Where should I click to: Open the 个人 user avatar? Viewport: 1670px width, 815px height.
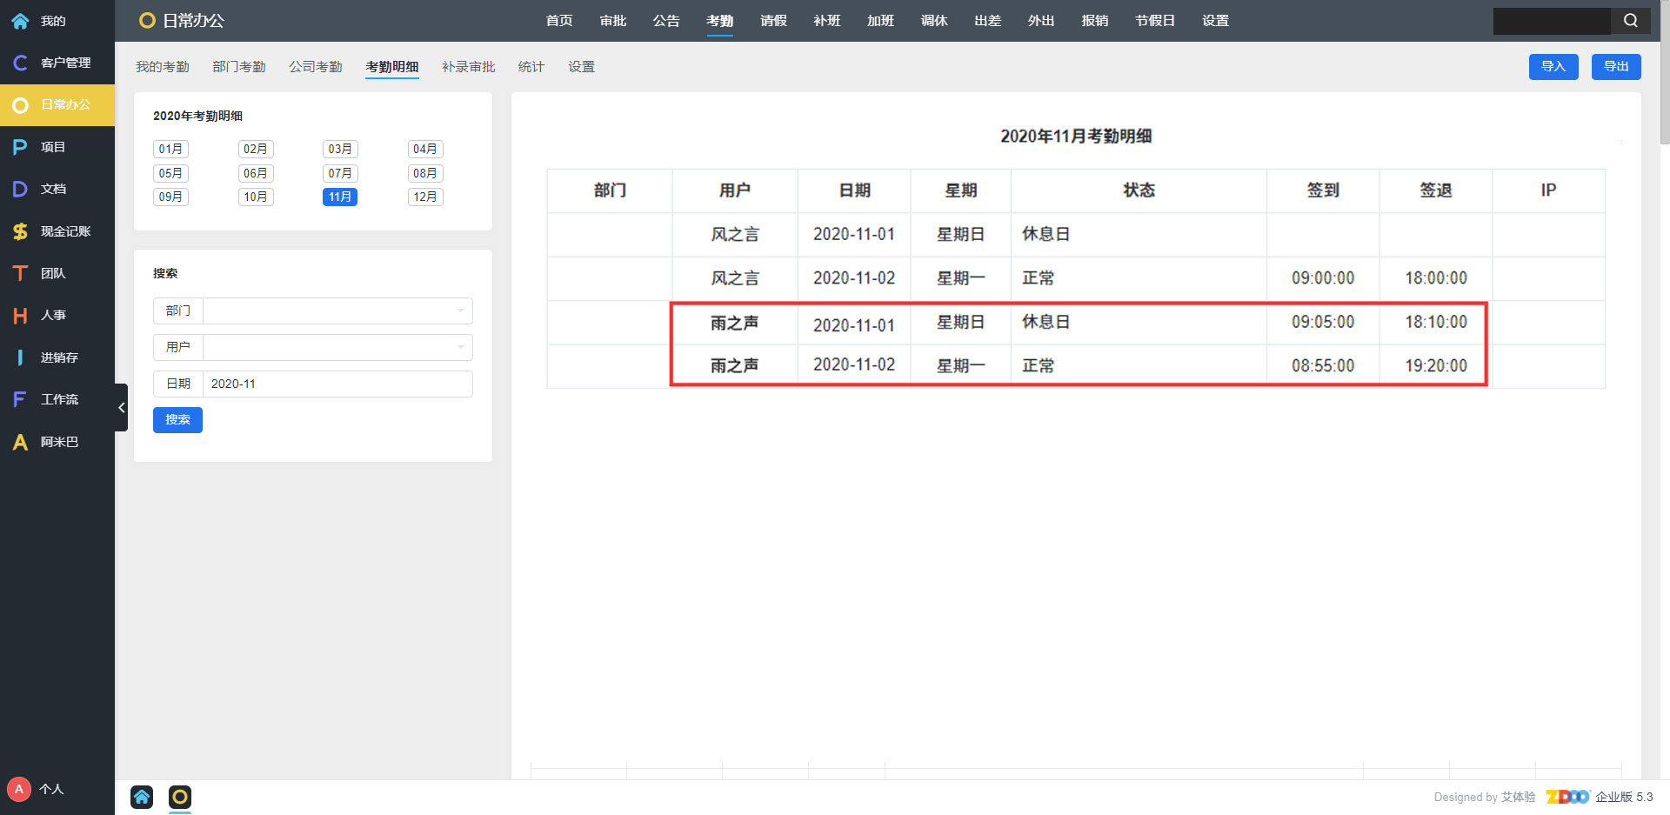click(19, 789)
